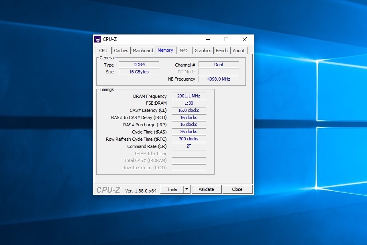Click the DRAM Frequency 2001.1 MHz value
The width and height of the screenshot is (367, 245).
point(189,96)
